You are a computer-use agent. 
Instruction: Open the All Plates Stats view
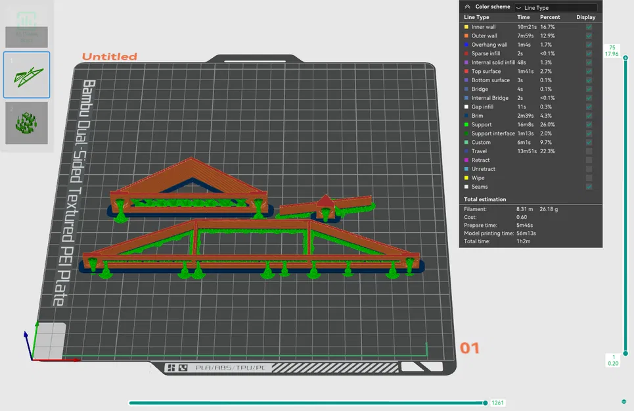coord(27,29)
